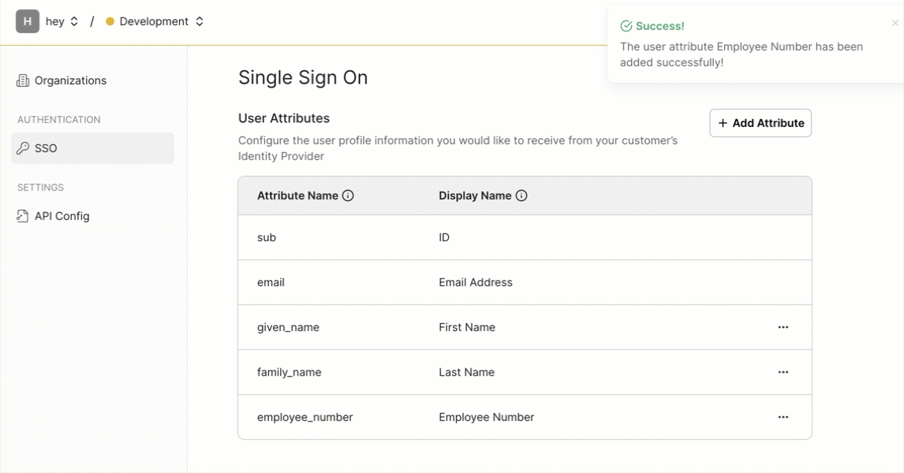Click the Organizations building icon

pyautogui.click(x=23, y=80)
